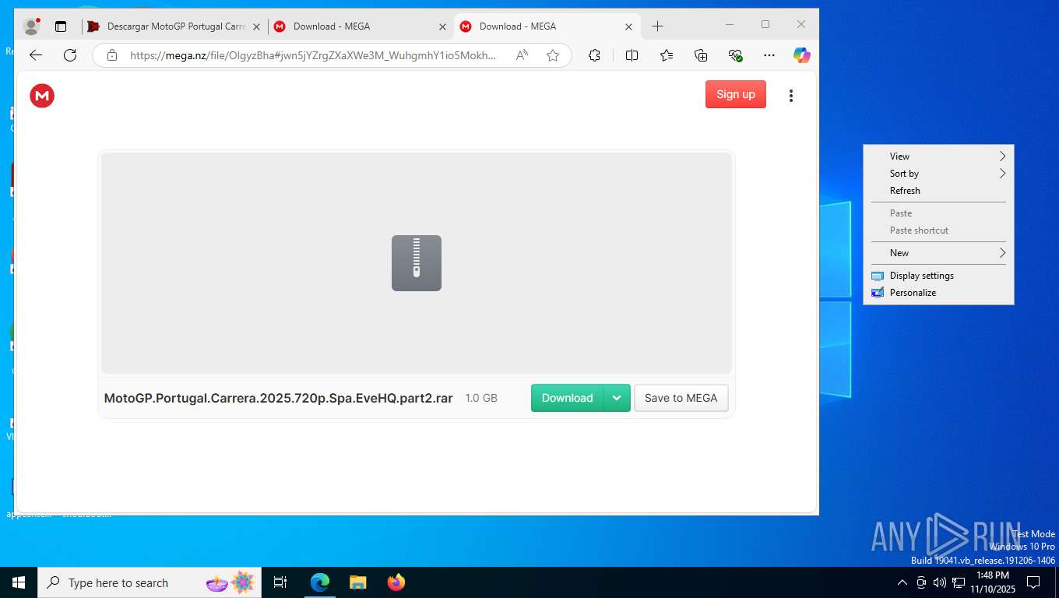
Task: Open the Copilot icon in Edge
Action: 802,55
